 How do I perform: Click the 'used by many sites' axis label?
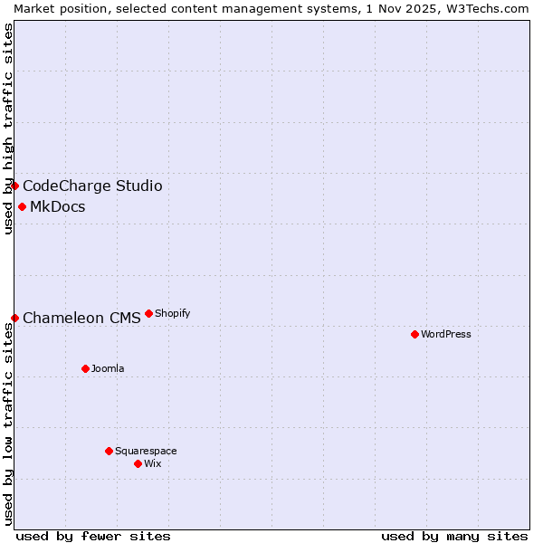(x=454, y=536)
